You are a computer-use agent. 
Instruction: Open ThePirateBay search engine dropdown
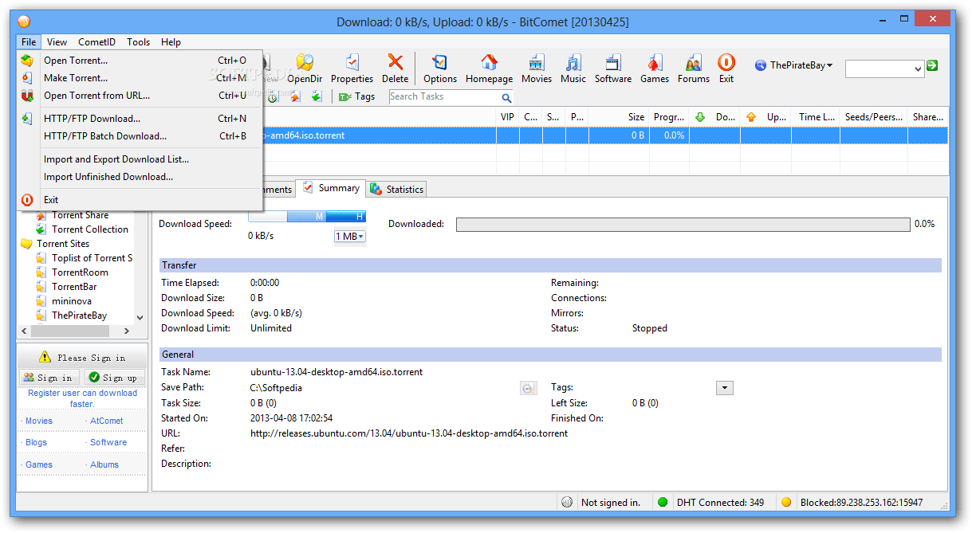793,65
